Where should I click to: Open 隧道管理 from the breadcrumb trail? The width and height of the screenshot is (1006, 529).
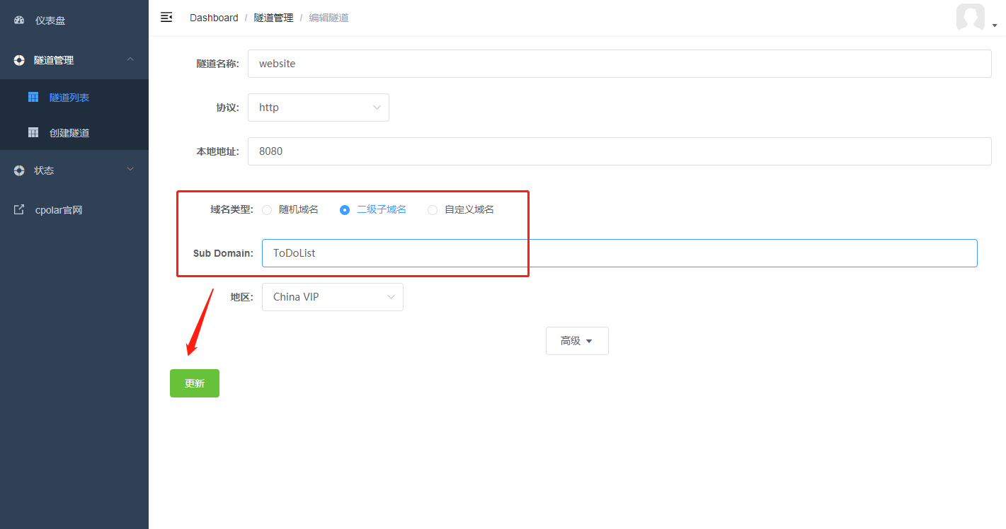click(273, 17)
